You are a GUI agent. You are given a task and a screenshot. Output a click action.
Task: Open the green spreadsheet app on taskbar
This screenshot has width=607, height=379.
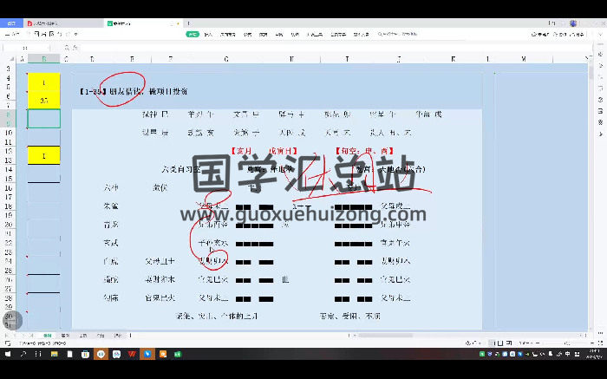pos(178,354)
